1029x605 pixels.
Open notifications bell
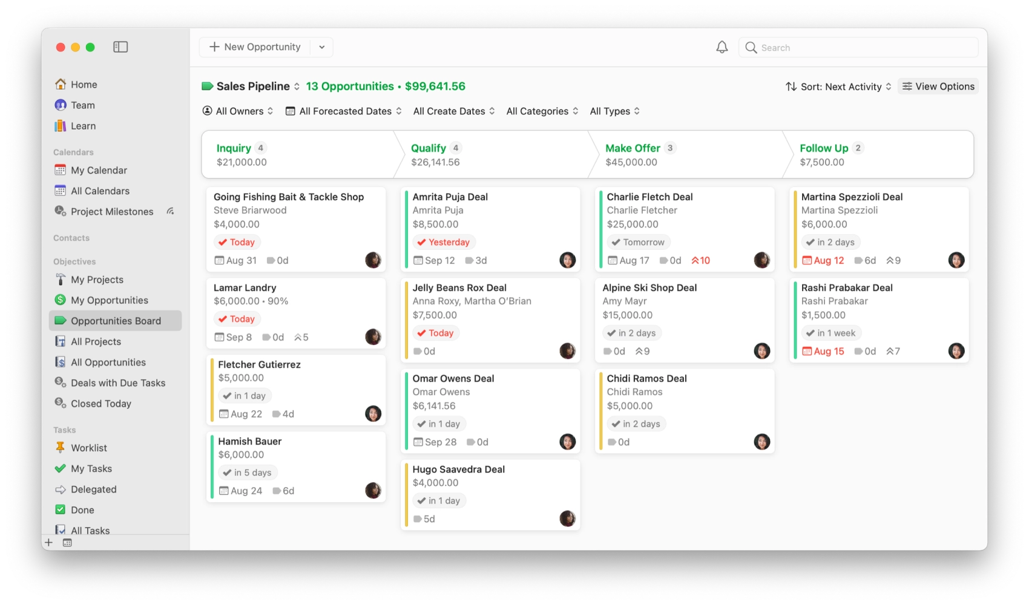pos(722,47)
